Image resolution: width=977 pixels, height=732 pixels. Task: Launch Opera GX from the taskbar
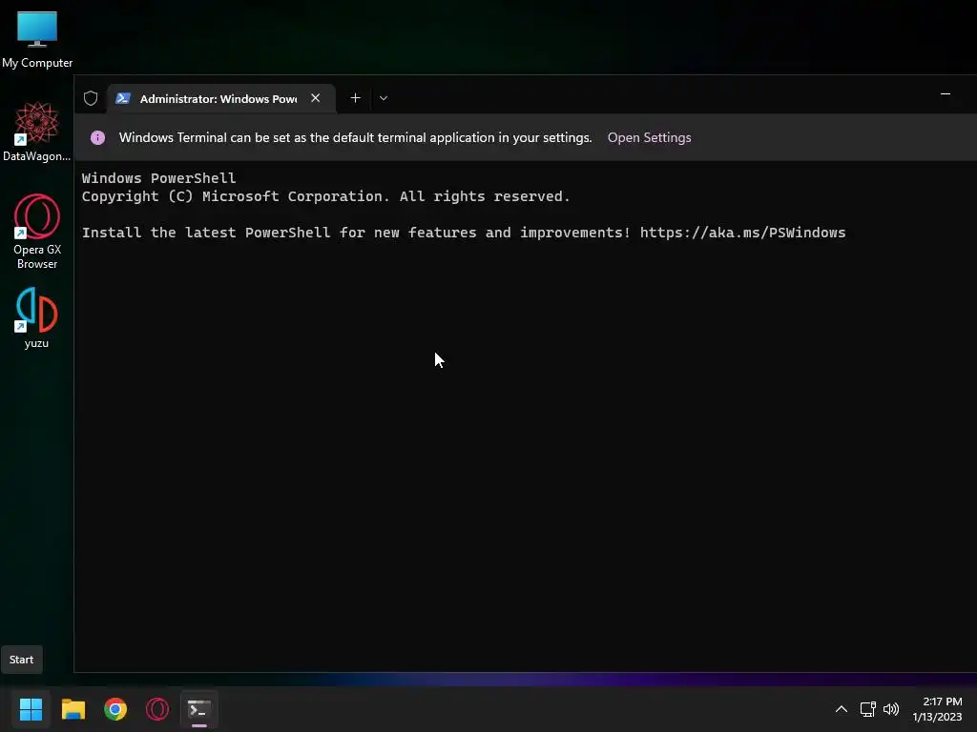point(157,709)
